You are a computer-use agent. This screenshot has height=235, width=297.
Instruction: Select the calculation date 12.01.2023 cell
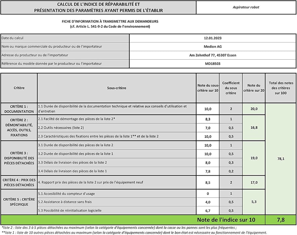pos(212,38)
